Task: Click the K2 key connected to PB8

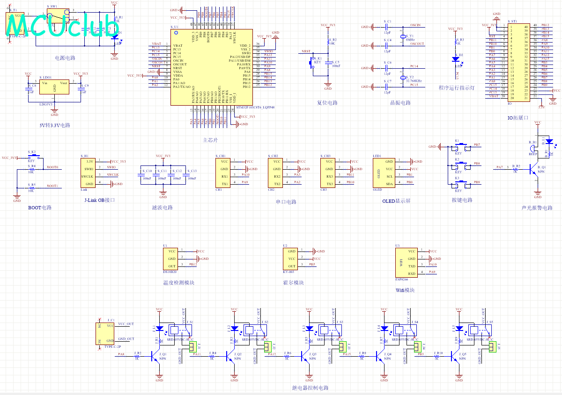Action: click(x=461, y=165)
